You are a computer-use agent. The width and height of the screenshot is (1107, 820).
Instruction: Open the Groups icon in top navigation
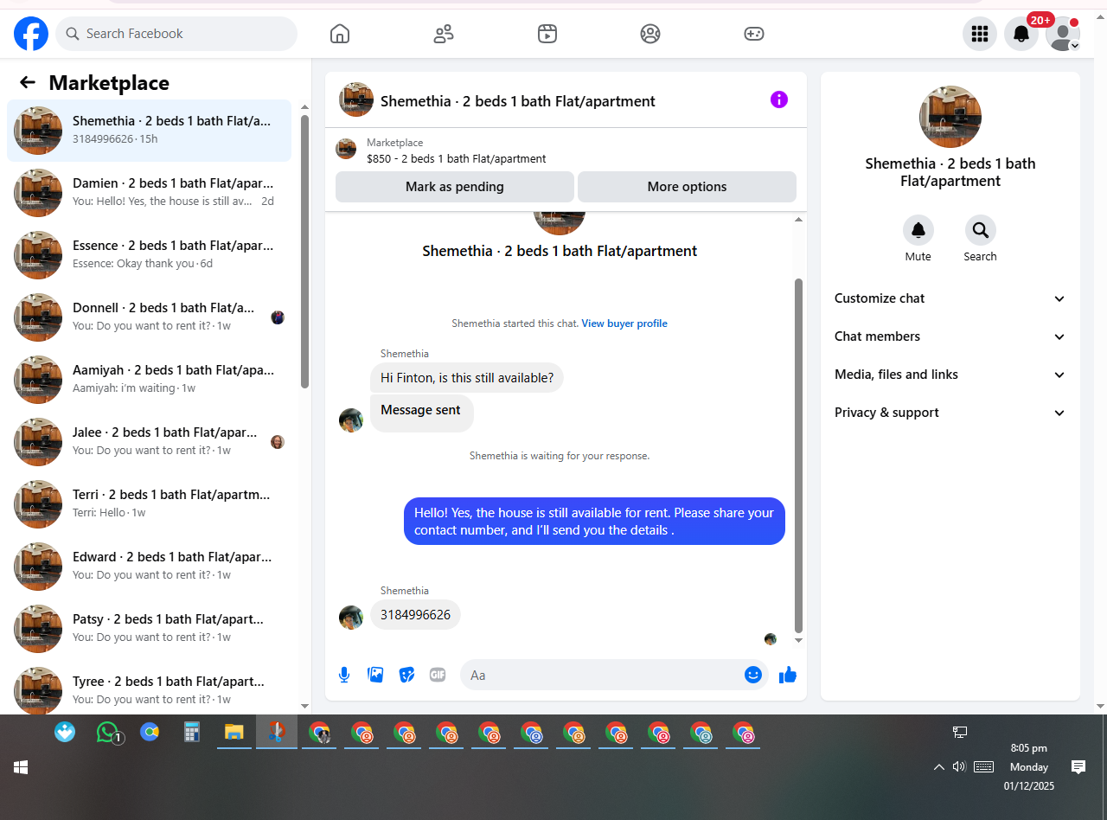pos(650,34)
